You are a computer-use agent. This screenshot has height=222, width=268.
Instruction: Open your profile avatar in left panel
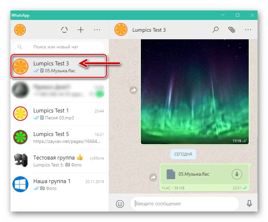20,30
